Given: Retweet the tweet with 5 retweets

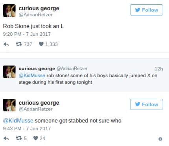Looking at the screenshot, I should pyautogui.click(x=19, y=138).
